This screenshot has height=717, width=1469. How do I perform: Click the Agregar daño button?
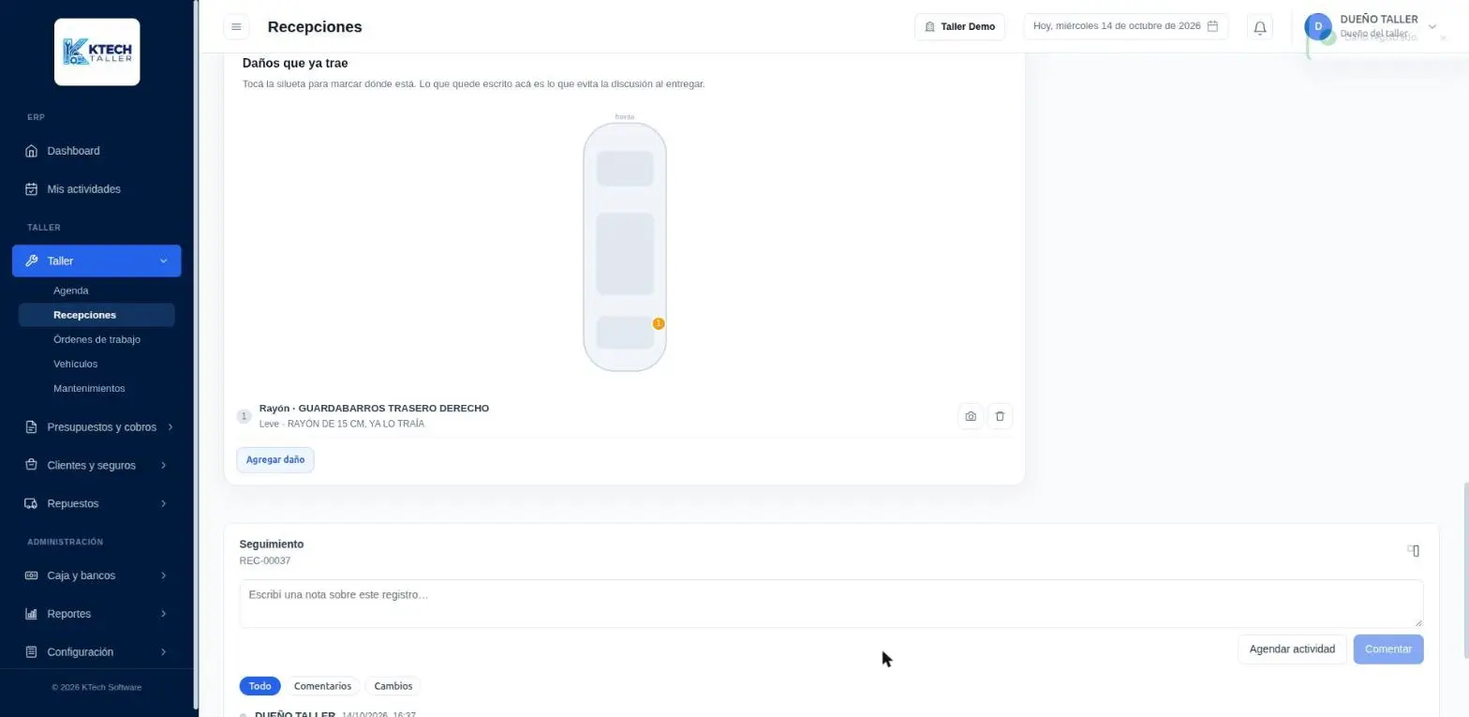(x=275, y=460)
